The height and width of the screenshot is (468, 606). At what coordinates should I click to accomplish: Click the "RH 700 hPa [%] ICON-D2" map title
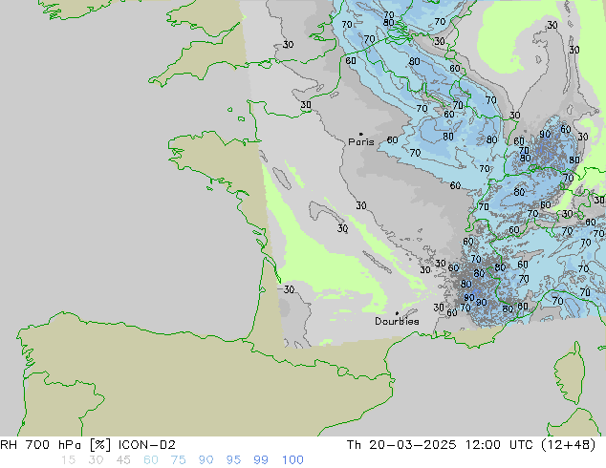(88, 445)
